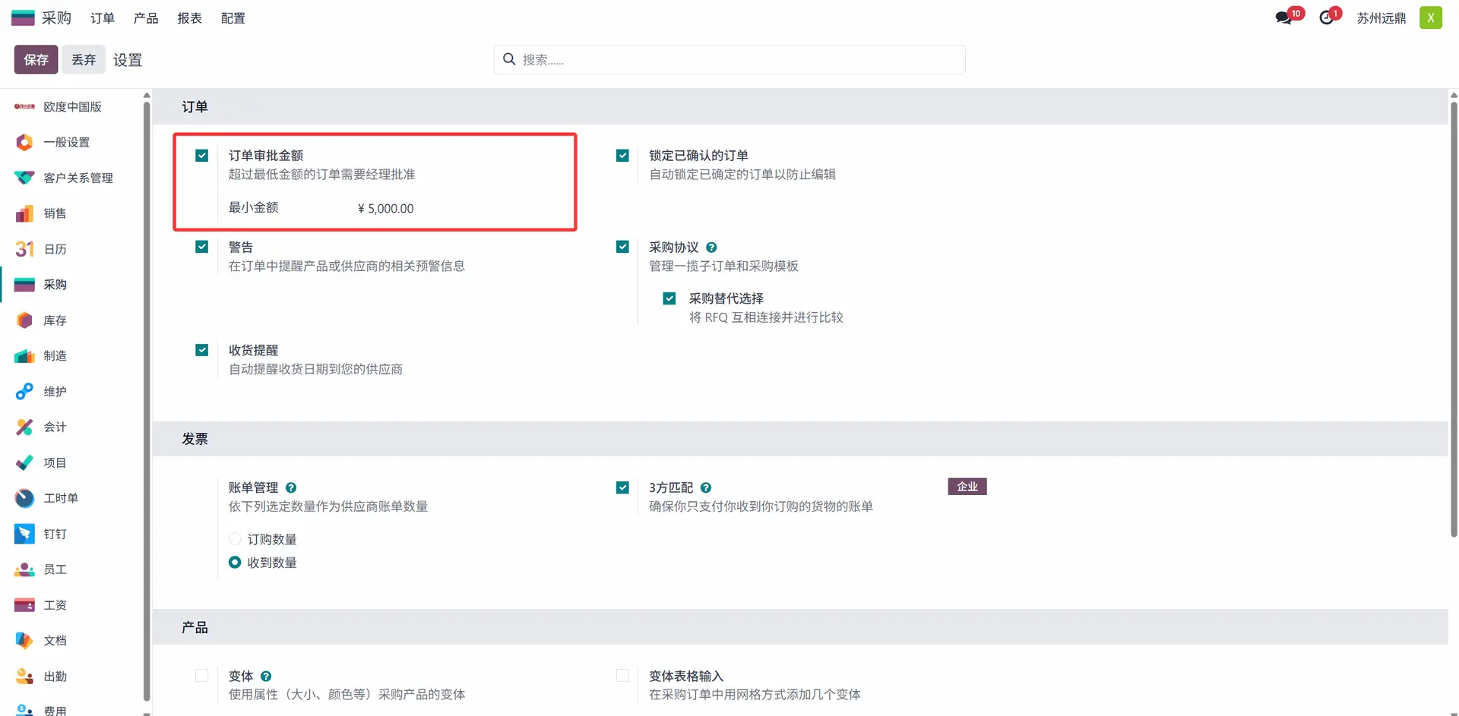
Task: Open the 配置 top menu
Action: [x=233, y=18]
